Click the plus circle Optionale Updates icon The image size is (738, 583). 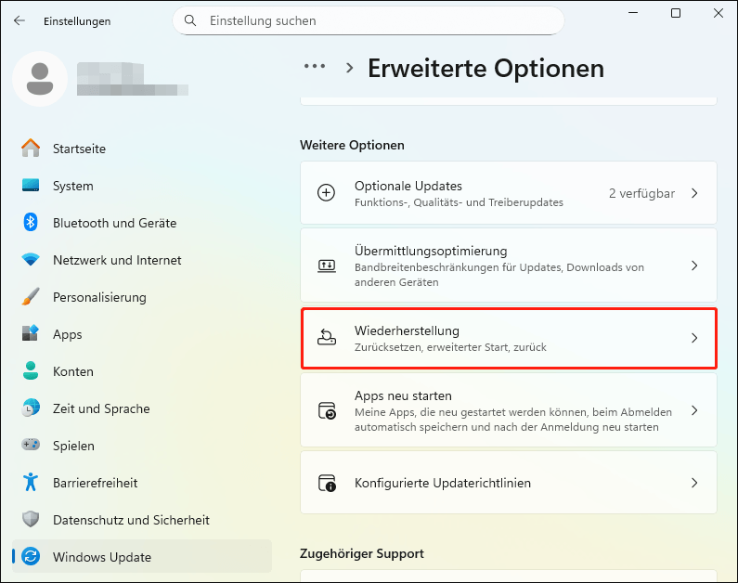[x=326, y=192]
